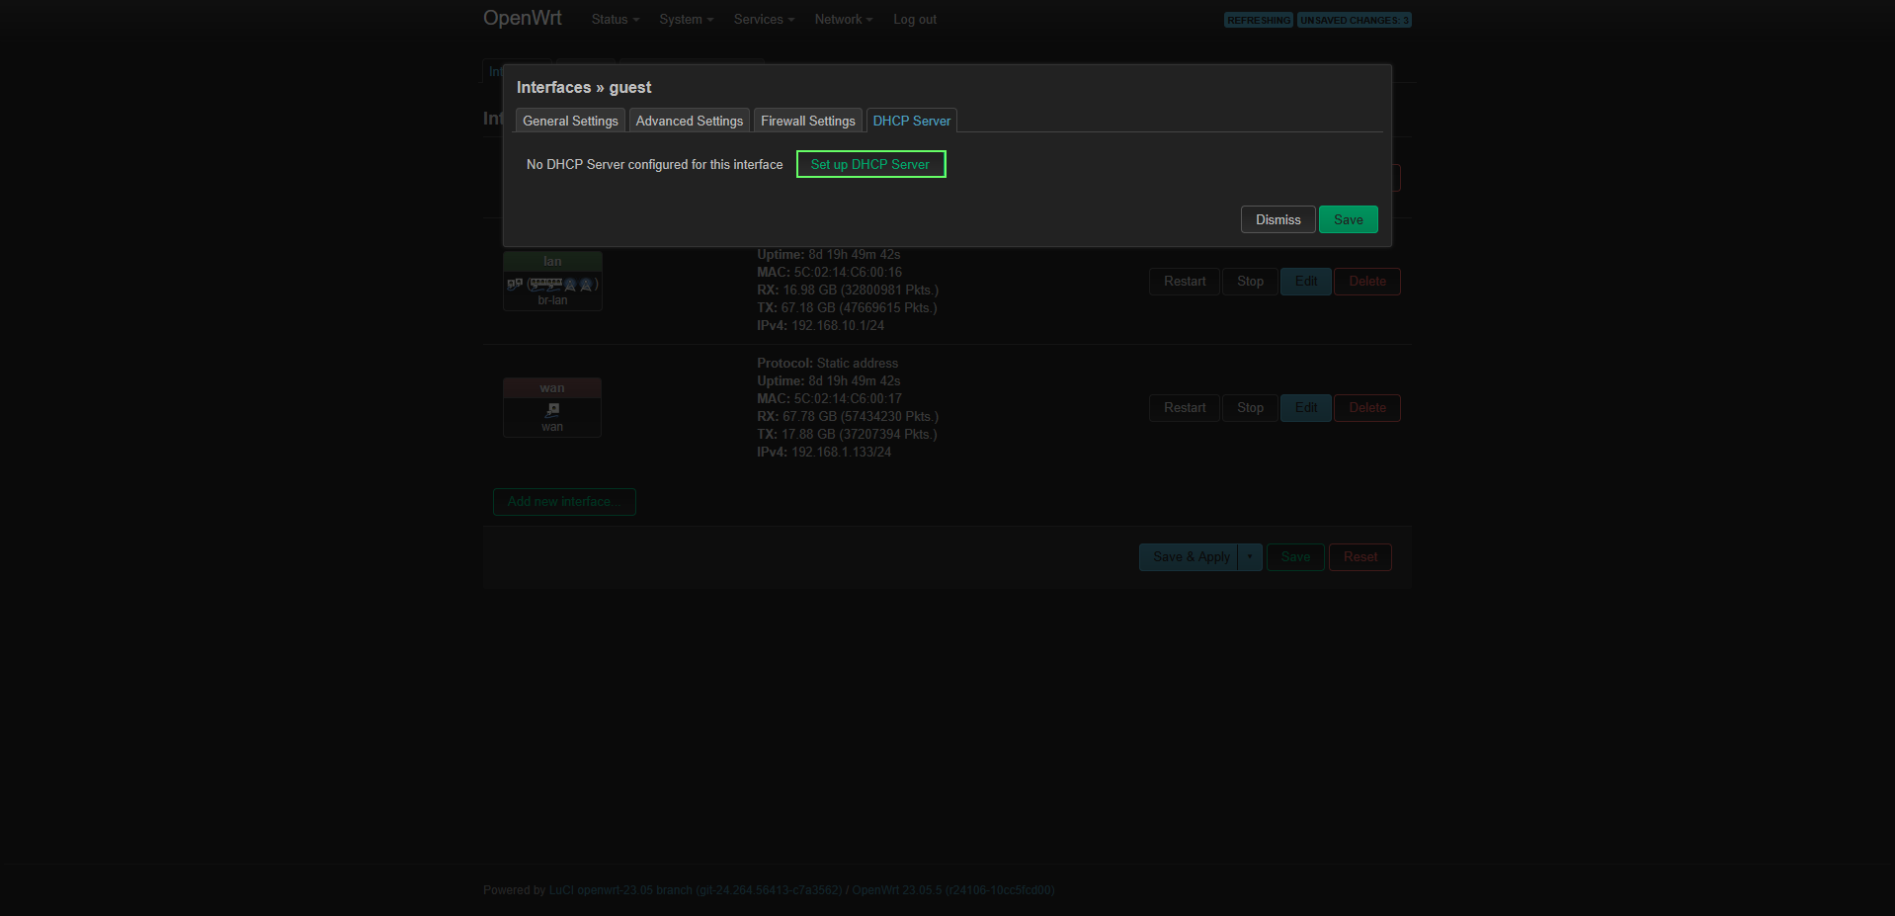Image resolution: width=1895 pixels, height=916 pixels.
Task: Restart the lan interface
Action: (1184, 282)
